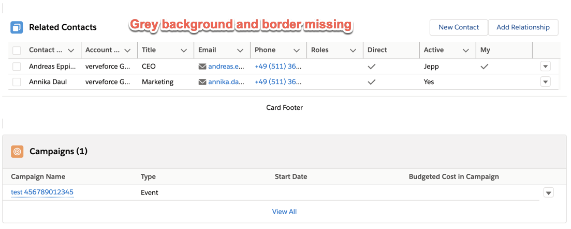
Task: Open the test 456789012345 campaign link
Action: 42,192
